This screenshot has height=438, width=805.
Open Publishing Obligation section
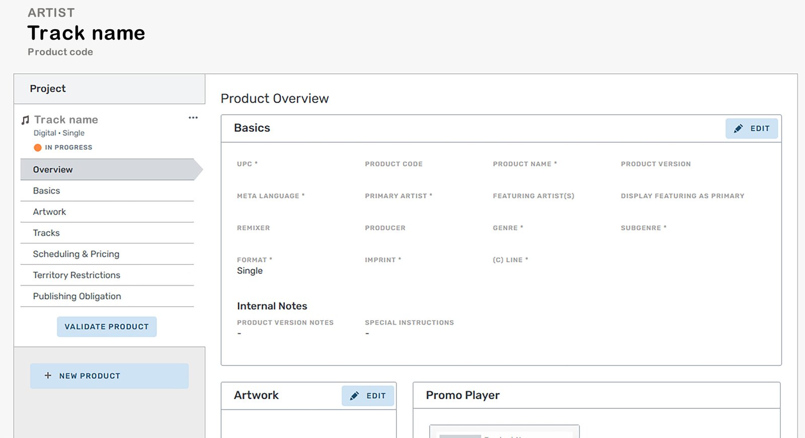coord(77,297)
